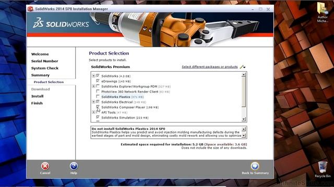Uncheck the eDrawings checkbox
This screenshot has height=187, width=334.
[98, 81]
